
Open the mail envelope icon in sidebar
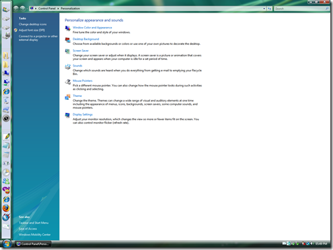point(6,226)
